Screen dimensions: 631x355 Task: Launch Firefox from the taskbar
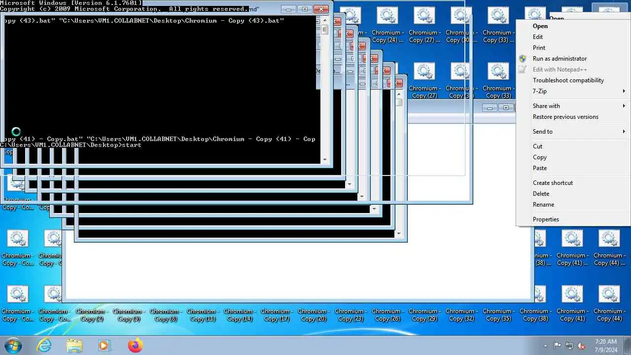point(135,345)
